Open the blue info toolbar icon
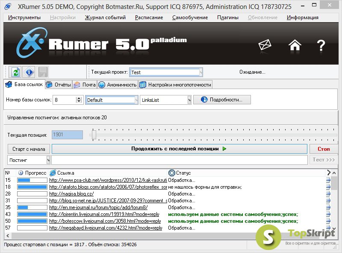Image resolution: width=342 pixels, height=253 pixels. (29, 72)
